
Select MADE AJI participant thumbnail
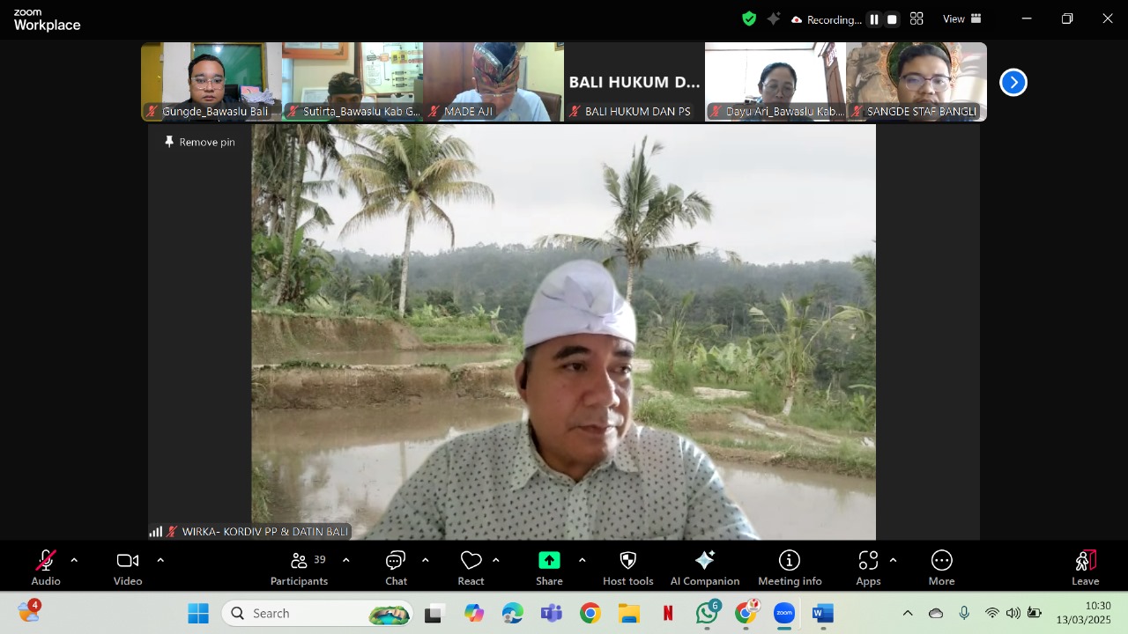(x=493, y=81)
